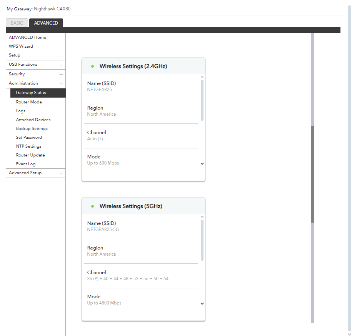Open Router Update page
This screenshot has width=352, height=336.
click(30, 155)
